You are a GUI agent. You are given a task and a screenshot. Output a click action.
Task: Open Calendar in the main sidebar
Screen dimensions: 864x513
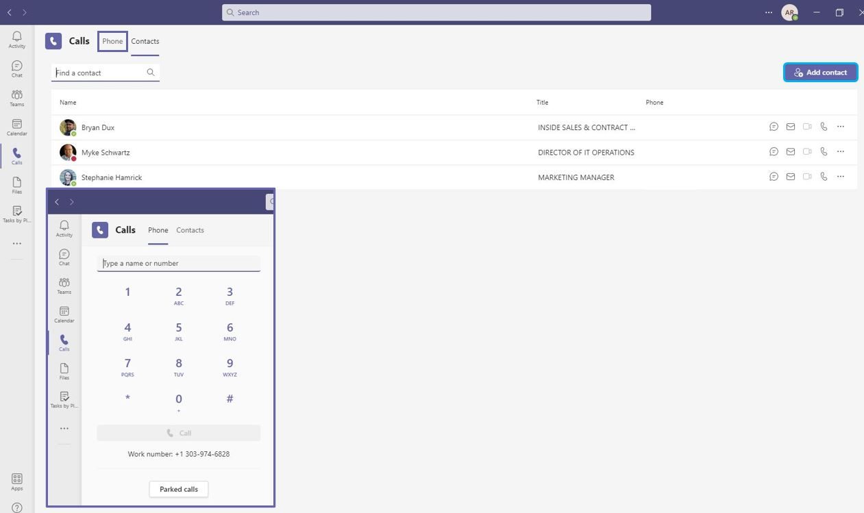(17, 127)
